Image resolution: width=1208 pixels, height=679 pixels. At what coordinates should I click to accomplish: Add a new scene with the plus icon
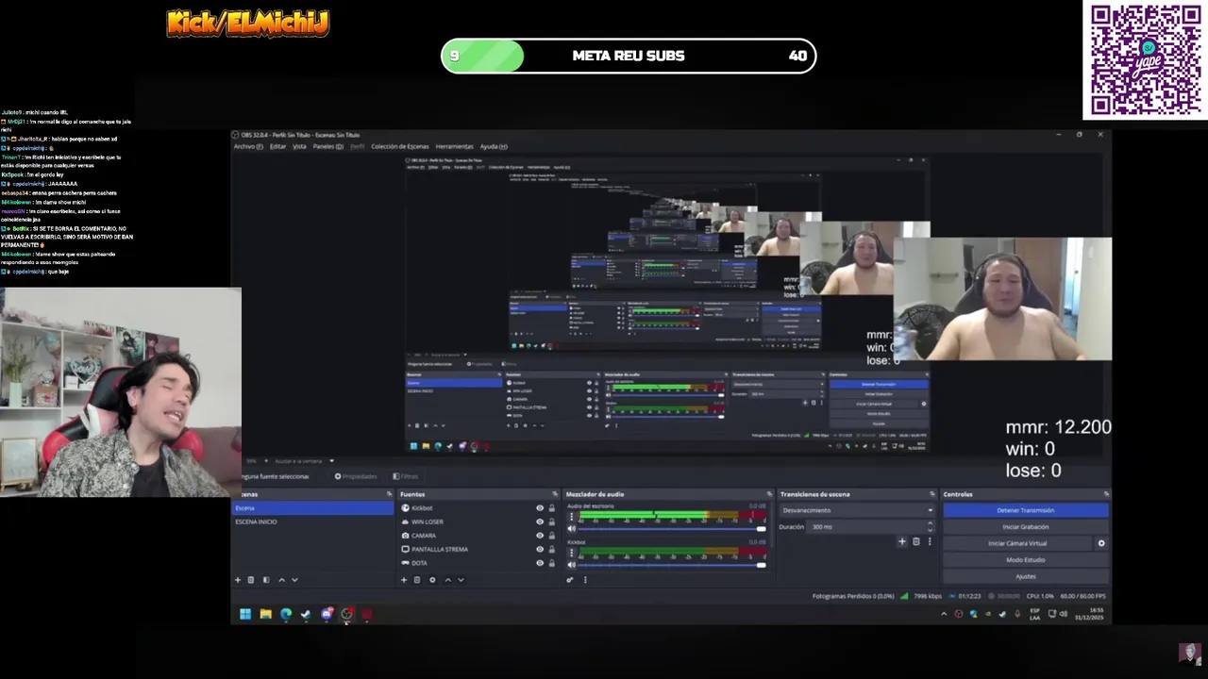[x=238, y=580]
